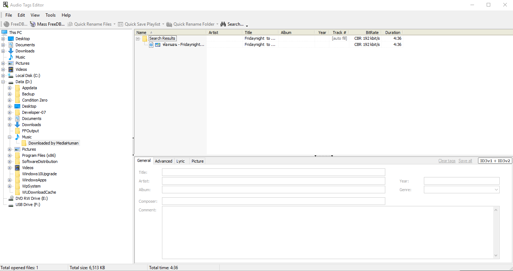Open the Quick Rename Files dropdown arrow
Image resolution: width=513 pixels, height=271 pixels.
pos(114,24)
